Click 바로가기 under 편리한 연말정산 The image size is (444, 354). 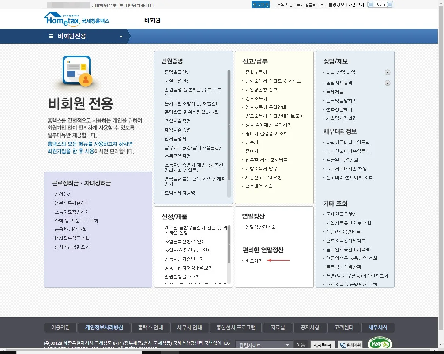click(254, 261)
